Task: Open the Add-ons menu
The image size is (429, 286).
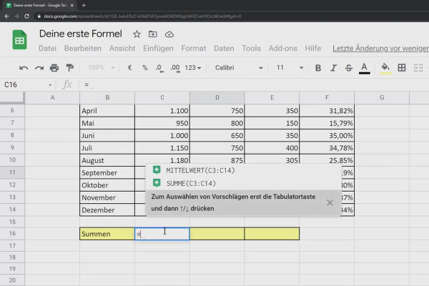Action: 282,48
